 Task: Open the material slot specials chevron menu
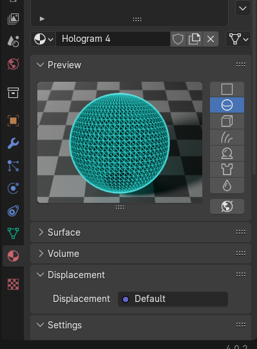[x=243, y=8]
